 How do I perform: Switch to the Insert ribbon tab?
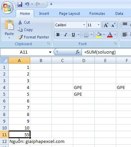point(44,13)
